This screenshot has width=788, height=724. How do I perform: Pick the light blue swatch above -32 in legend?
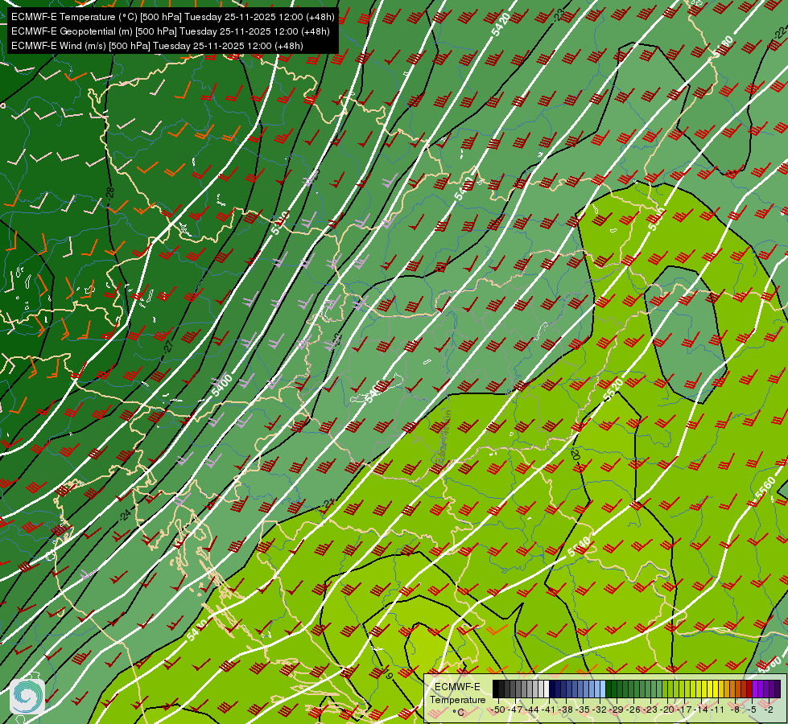click(x=603, y=689)
